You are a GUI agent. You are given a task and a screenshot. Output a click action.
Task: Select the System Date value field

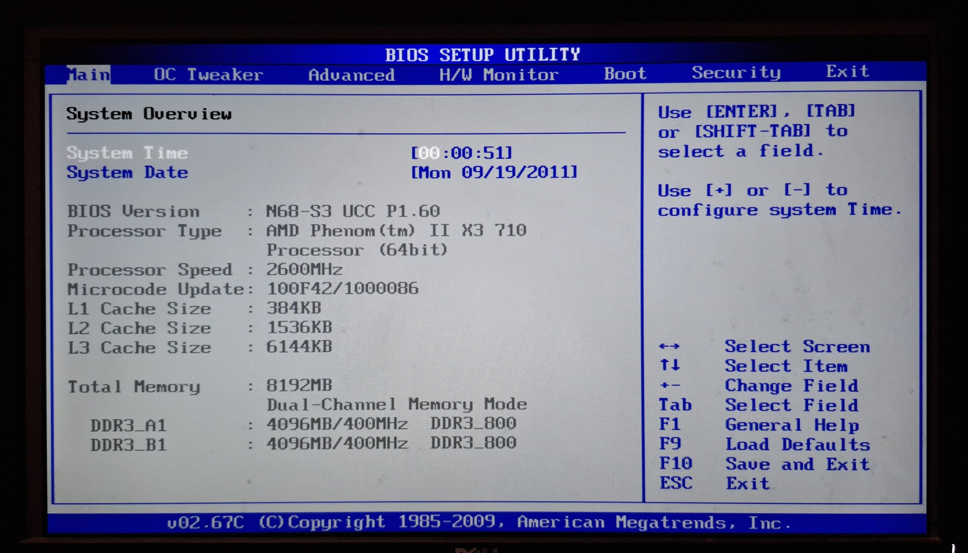[494, 172]
